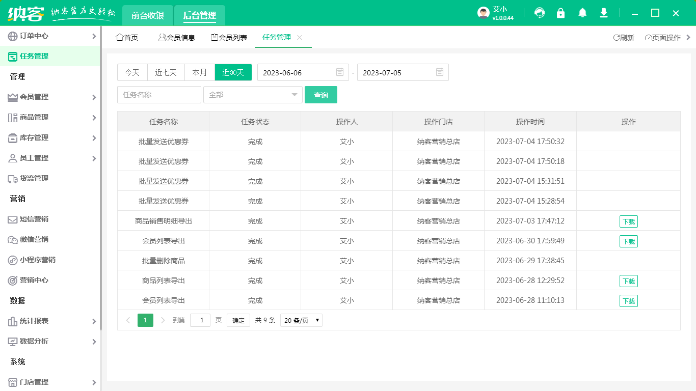Click the lock screen padlock icon
This screenshot has width=696, height=391.
(560, 13)
